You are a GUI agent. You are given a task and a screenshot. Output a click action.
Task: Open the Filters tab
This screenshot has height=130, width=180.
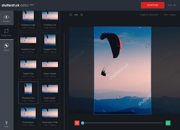click(6, 47)
